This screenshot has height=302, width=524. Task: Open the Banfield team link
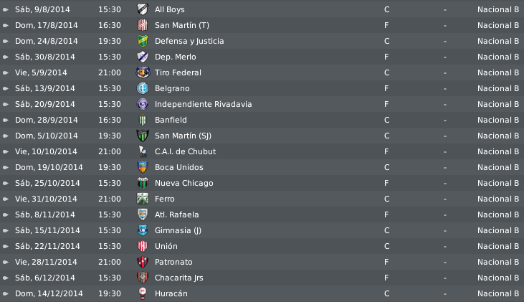click(171, 120)
